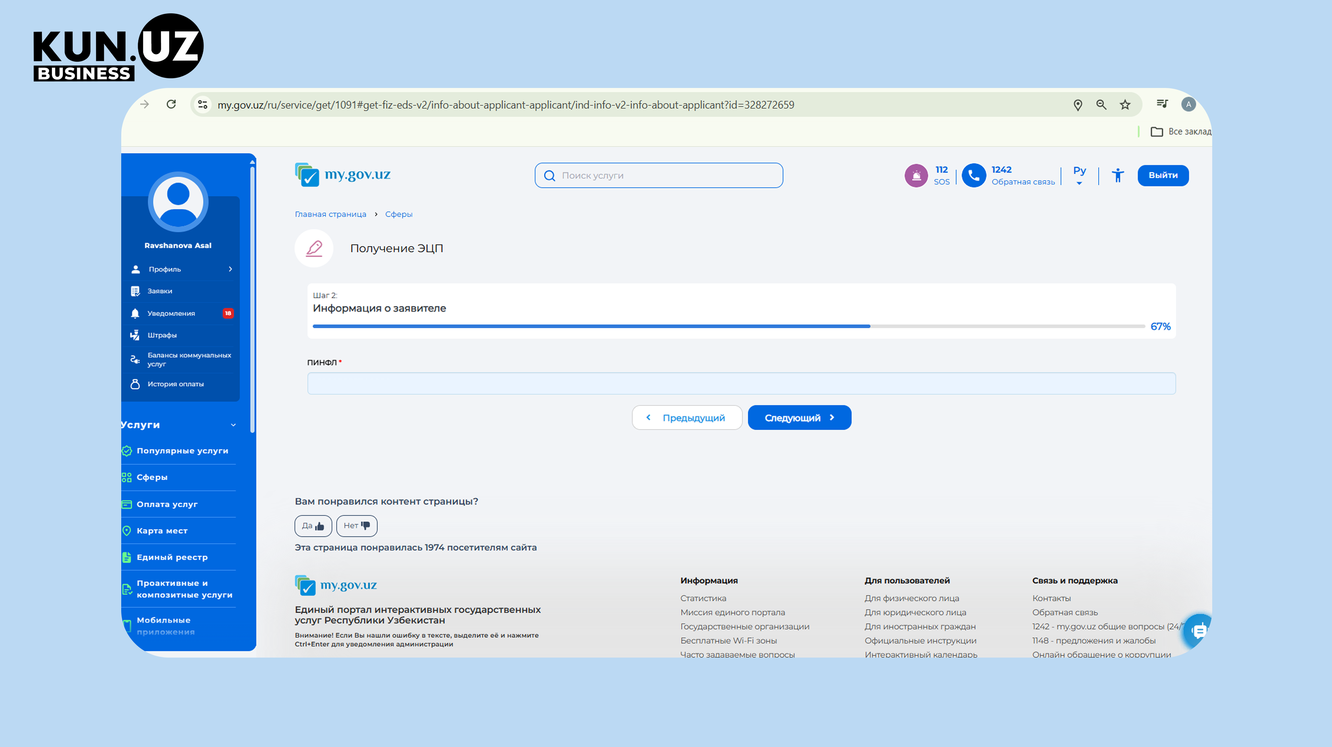Collapse the Услуги section chevron
Viewport: 1332px width, 747px height.
[233, 425]
